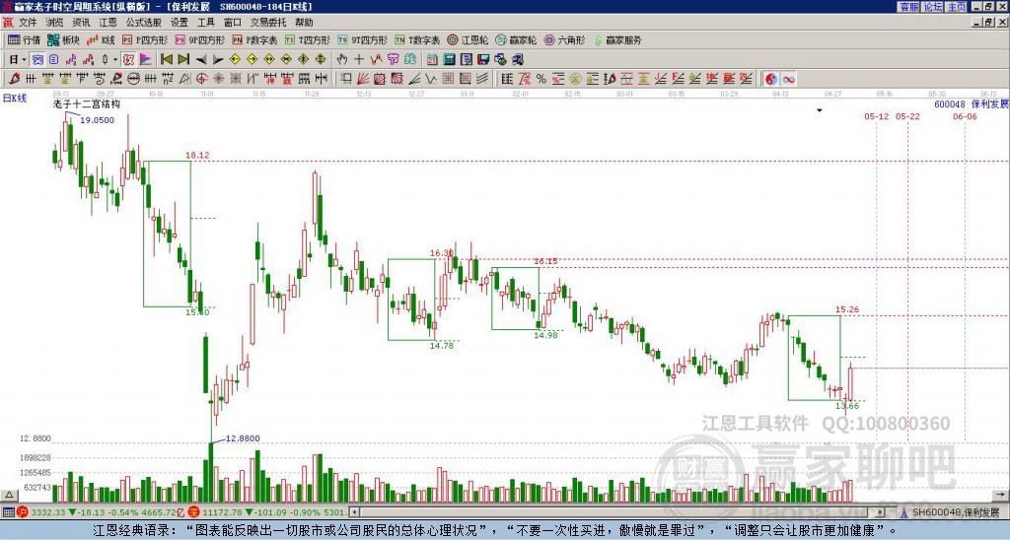
Task: Click the 日K线 label
Action: tap(15, 98)
